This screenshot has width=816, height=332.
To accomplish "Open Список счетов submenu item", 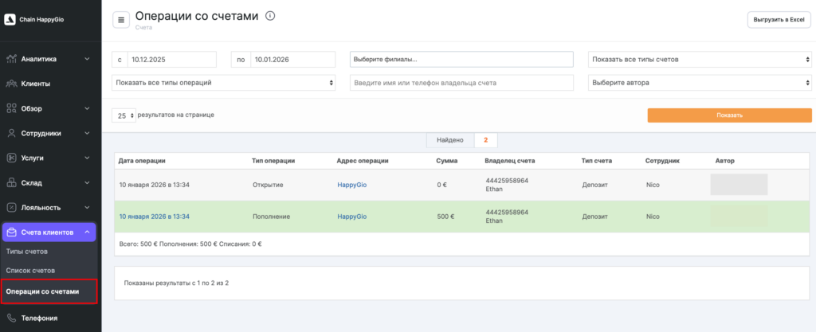I will (x=29, y=271).
